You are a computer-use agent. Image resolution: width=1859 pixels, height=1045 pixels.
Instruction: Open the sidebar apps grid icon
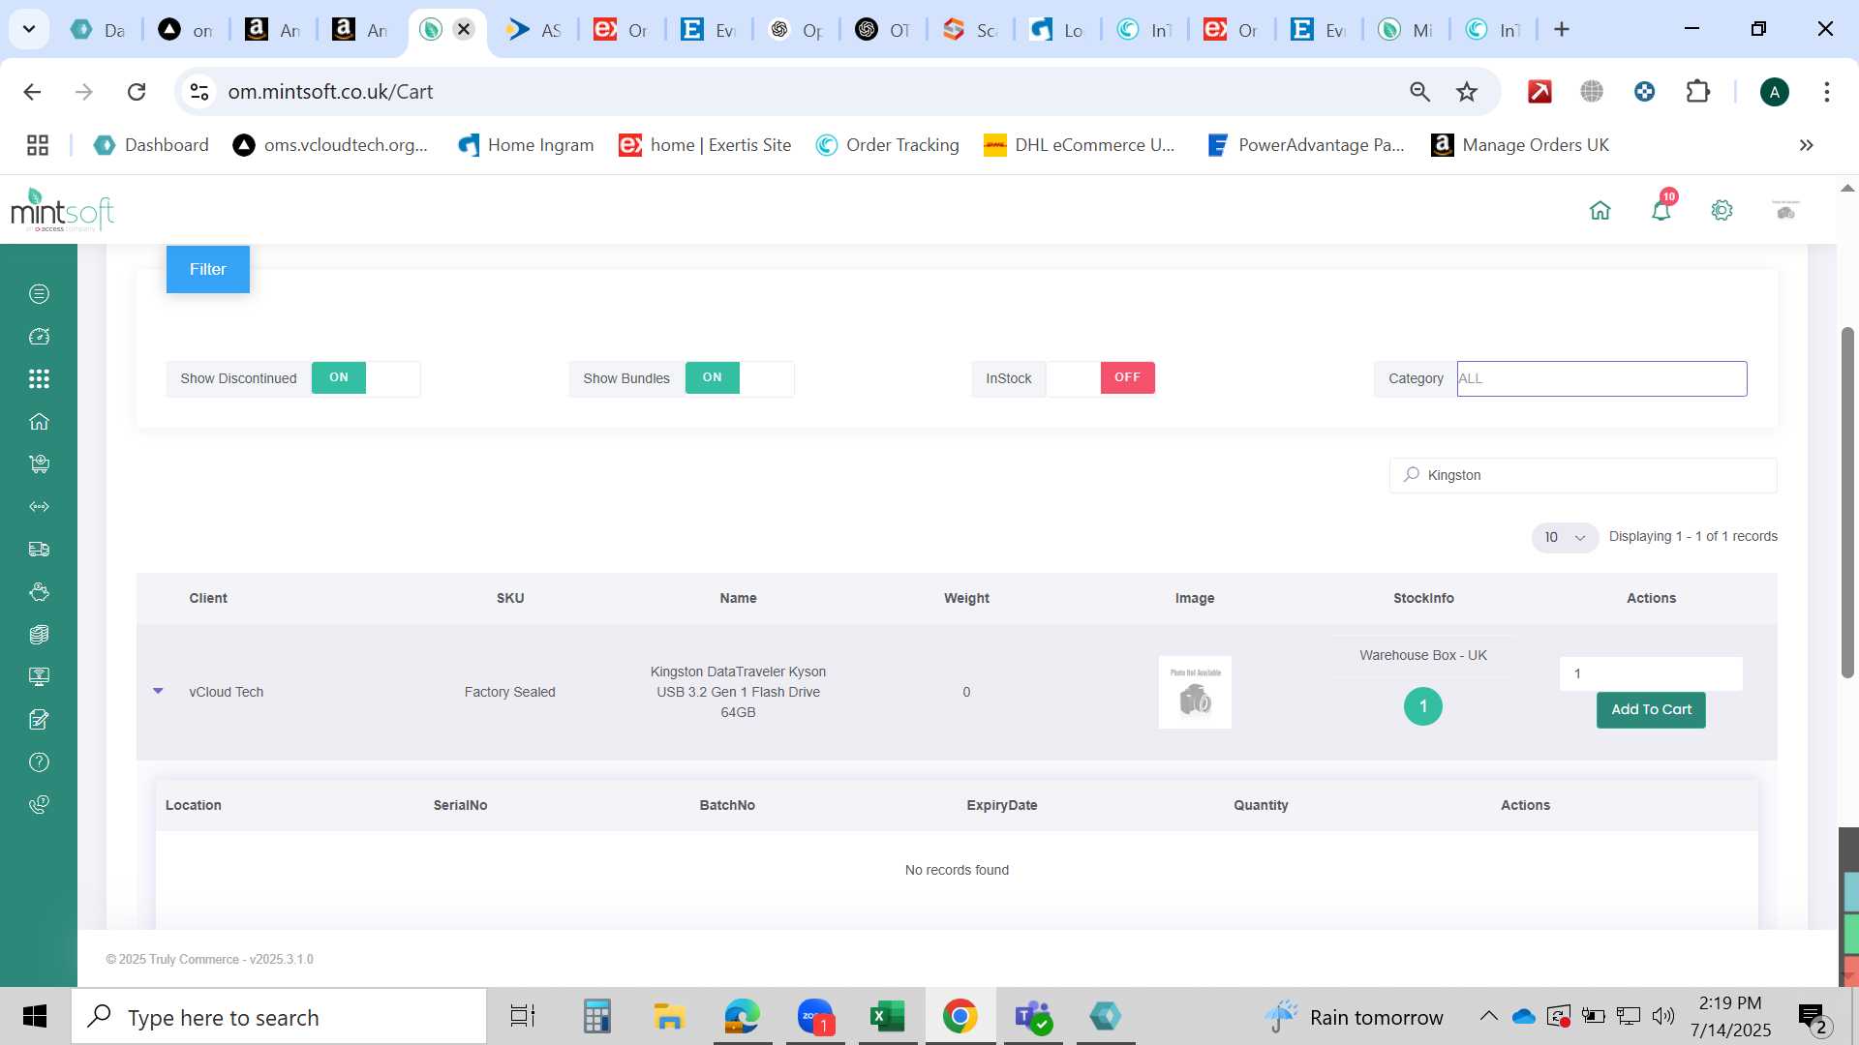click(39, 379)
